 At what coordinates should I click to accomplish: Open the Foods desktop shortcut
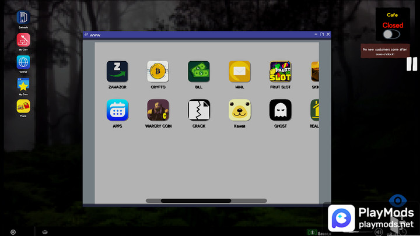coord(23,106)
